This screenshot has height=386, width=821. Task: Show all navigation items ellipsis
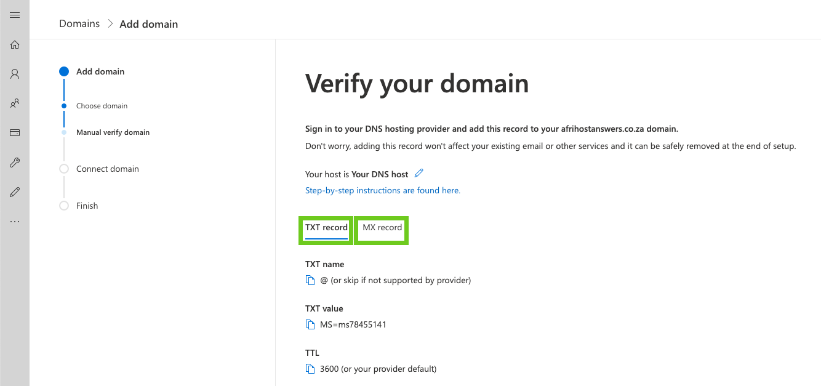pyautogui.click(x=15, y=222)
